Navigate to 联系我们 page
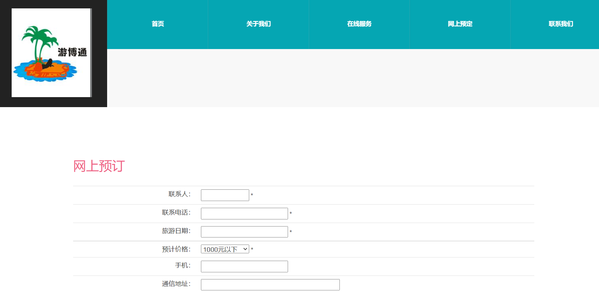 coord(561,24)
